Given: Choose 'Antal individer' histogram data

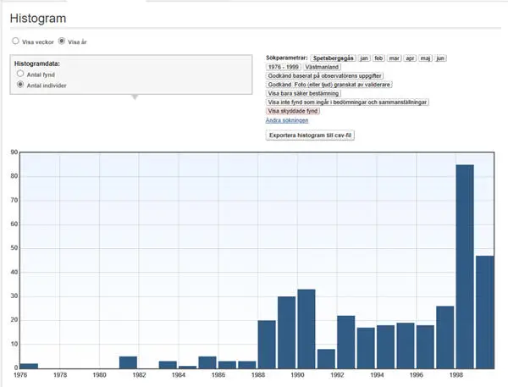Looking at the screenshot, I should [20, 86].
